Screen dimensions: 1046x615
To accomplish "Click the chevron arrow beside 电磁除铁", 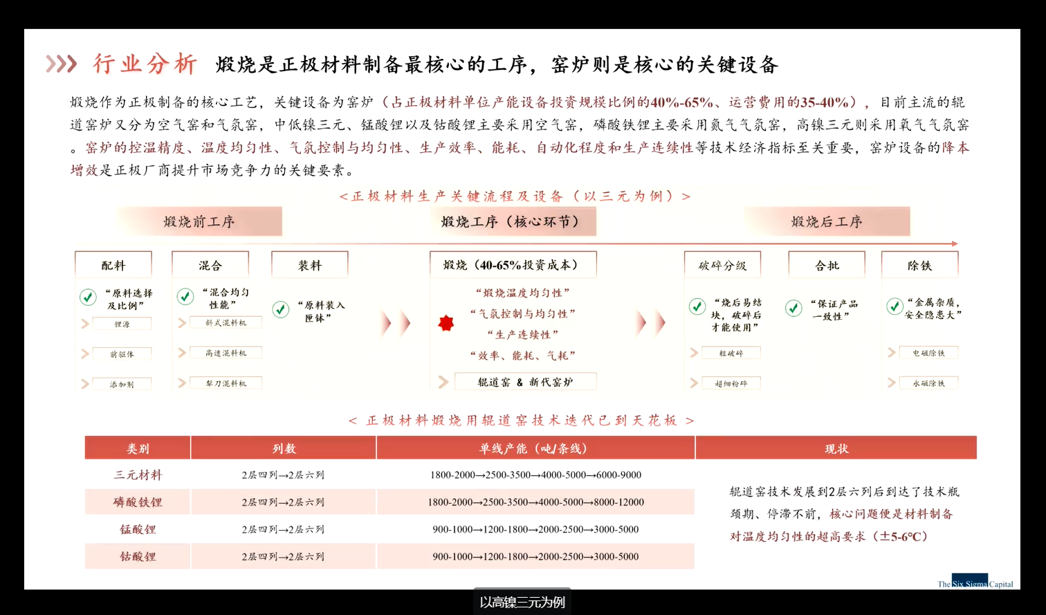I will click(892, 353).
